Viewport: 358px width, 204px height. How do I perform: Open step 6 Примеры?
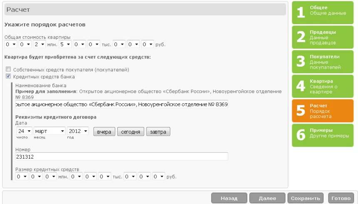click(x=323, y=135)
